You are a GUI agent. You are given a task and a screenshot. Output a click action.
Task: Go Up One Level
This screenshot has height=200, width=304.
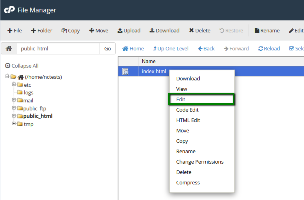pyautogui.click(x=170, y=48)
